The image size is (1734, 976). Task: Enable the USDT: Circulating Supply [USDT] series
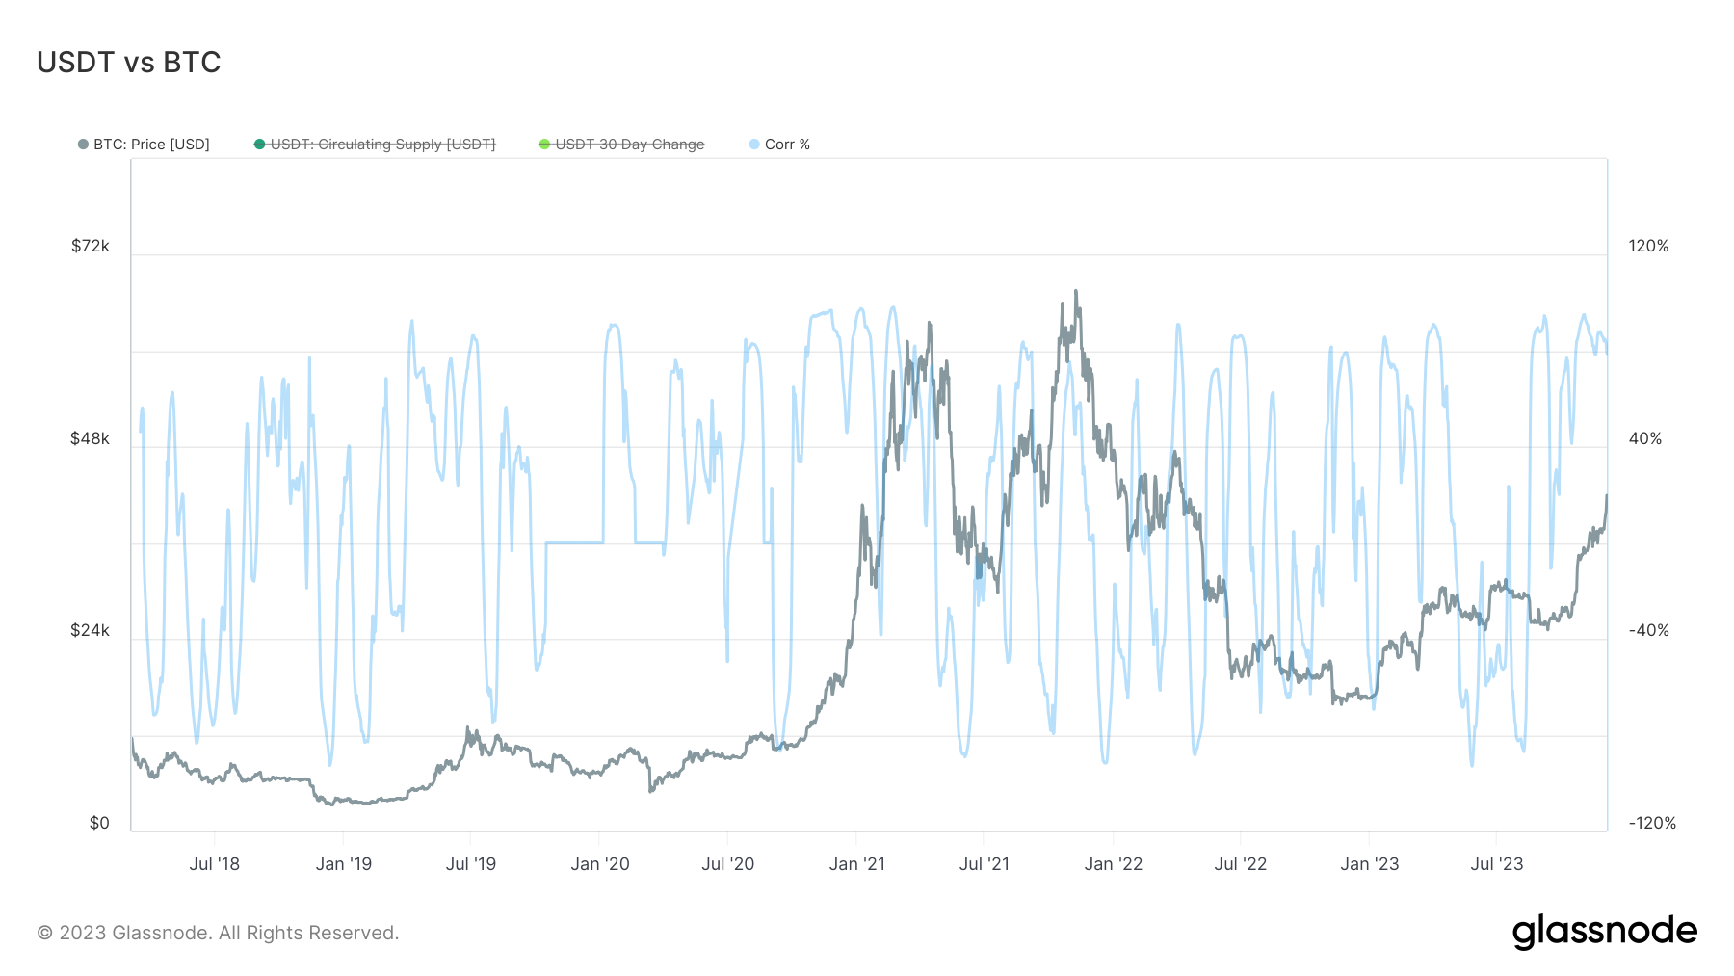tap(382, 145)
